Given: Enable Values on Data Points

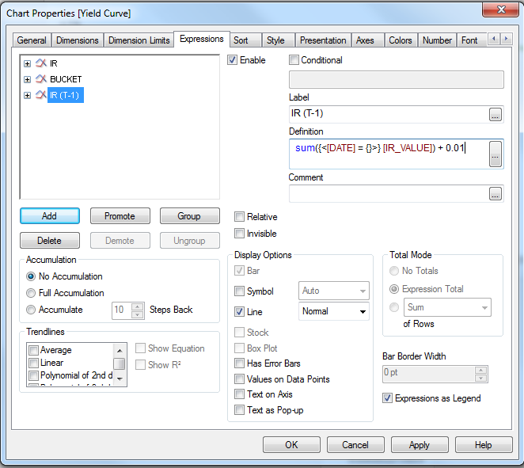Looking at the screenshot, I should click(x=239, y=379).
